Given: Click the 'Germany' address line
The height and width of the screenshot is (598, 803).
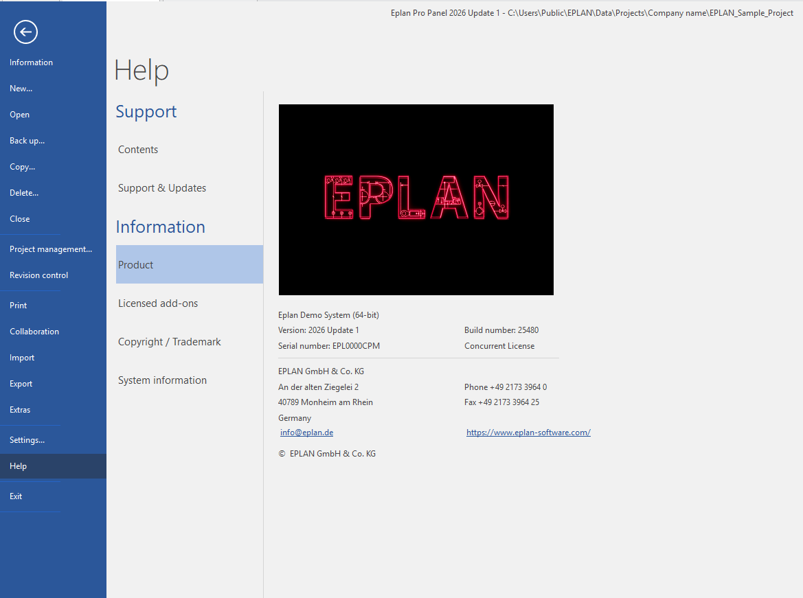Looking at the screenshot, I should click(x=295, y=418).
